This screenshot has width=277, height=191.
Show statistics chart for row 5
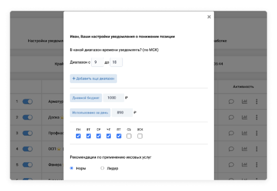tap(245, 164)
